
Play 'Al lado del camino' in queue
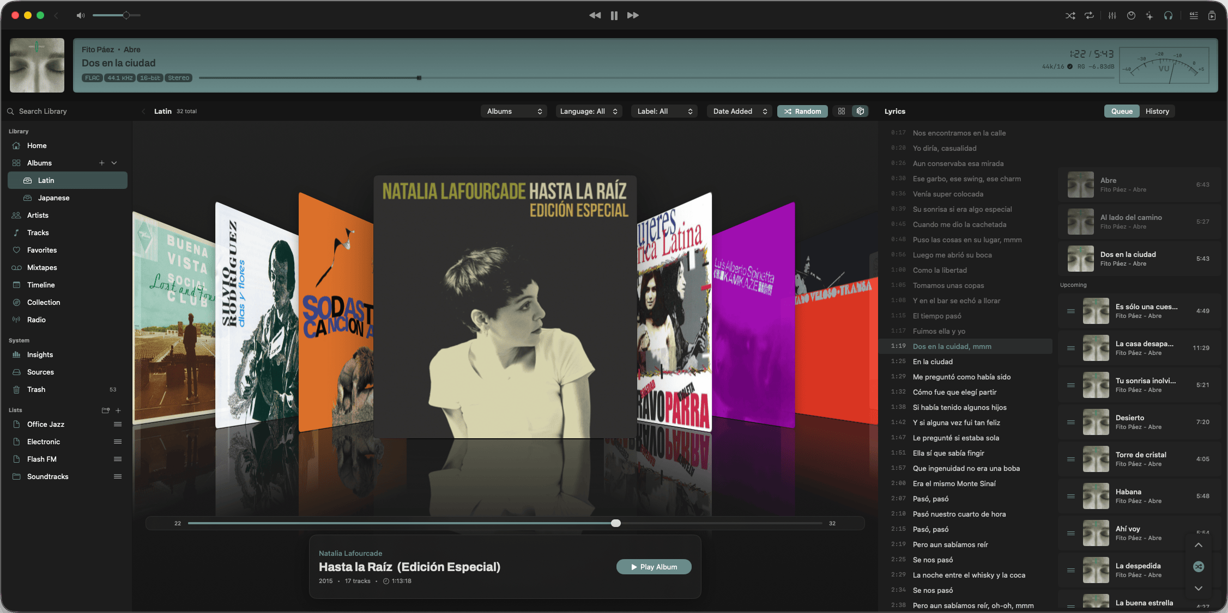1140,222
